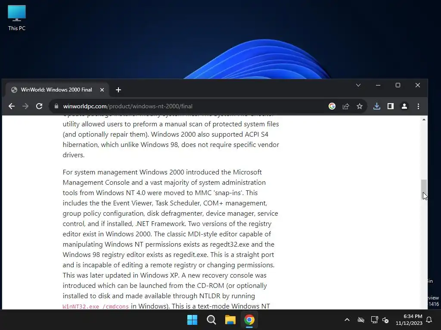Open network status tray icon

(374, 320)
